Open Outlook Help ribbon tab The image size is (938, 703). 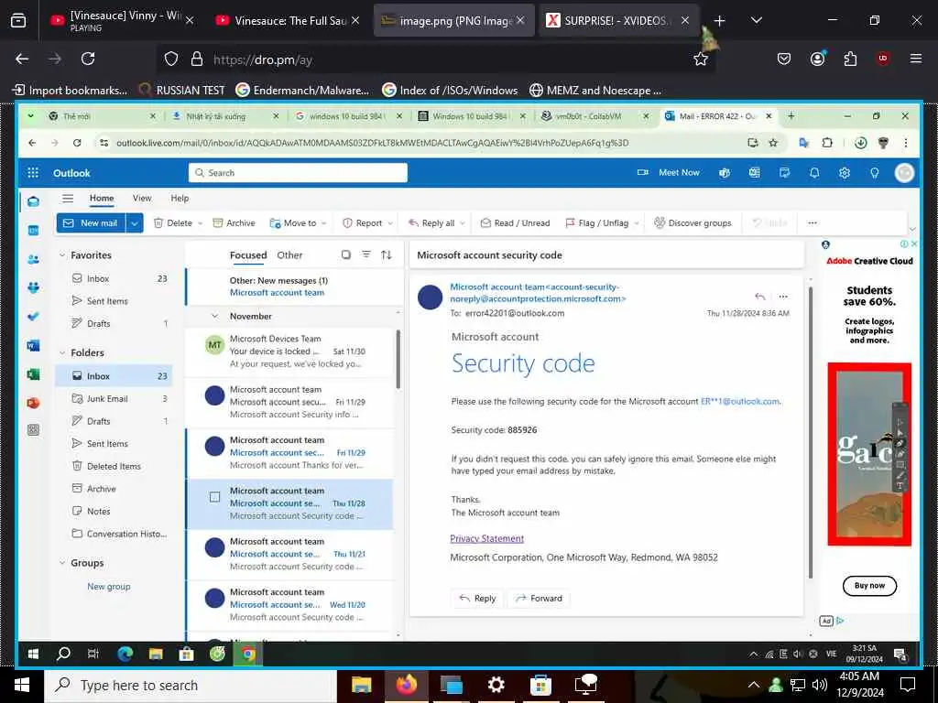tap(180, 198)
